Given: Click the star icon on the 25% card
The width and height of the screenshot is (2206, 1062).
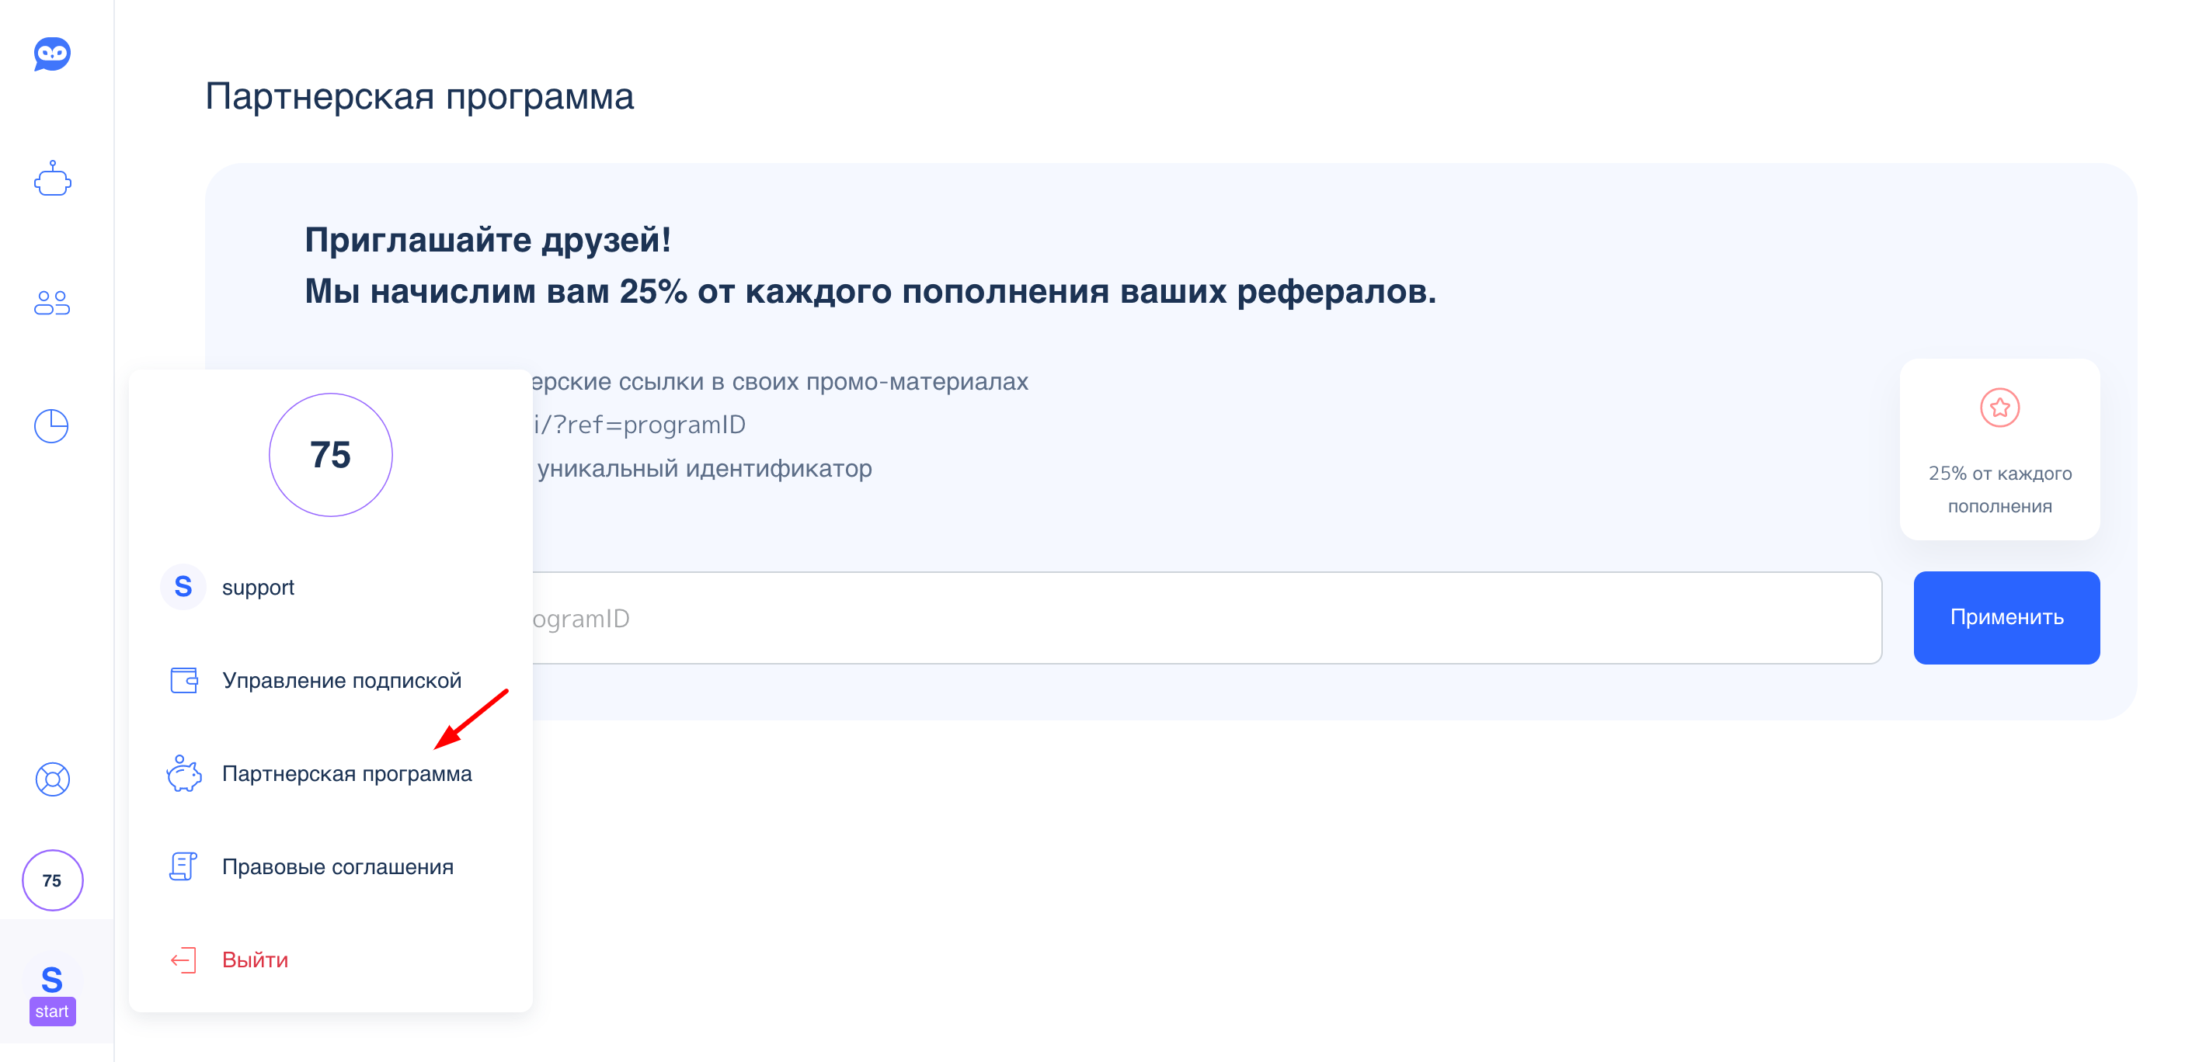Looking at the screenshot, I should click(x=1999, y=408).
